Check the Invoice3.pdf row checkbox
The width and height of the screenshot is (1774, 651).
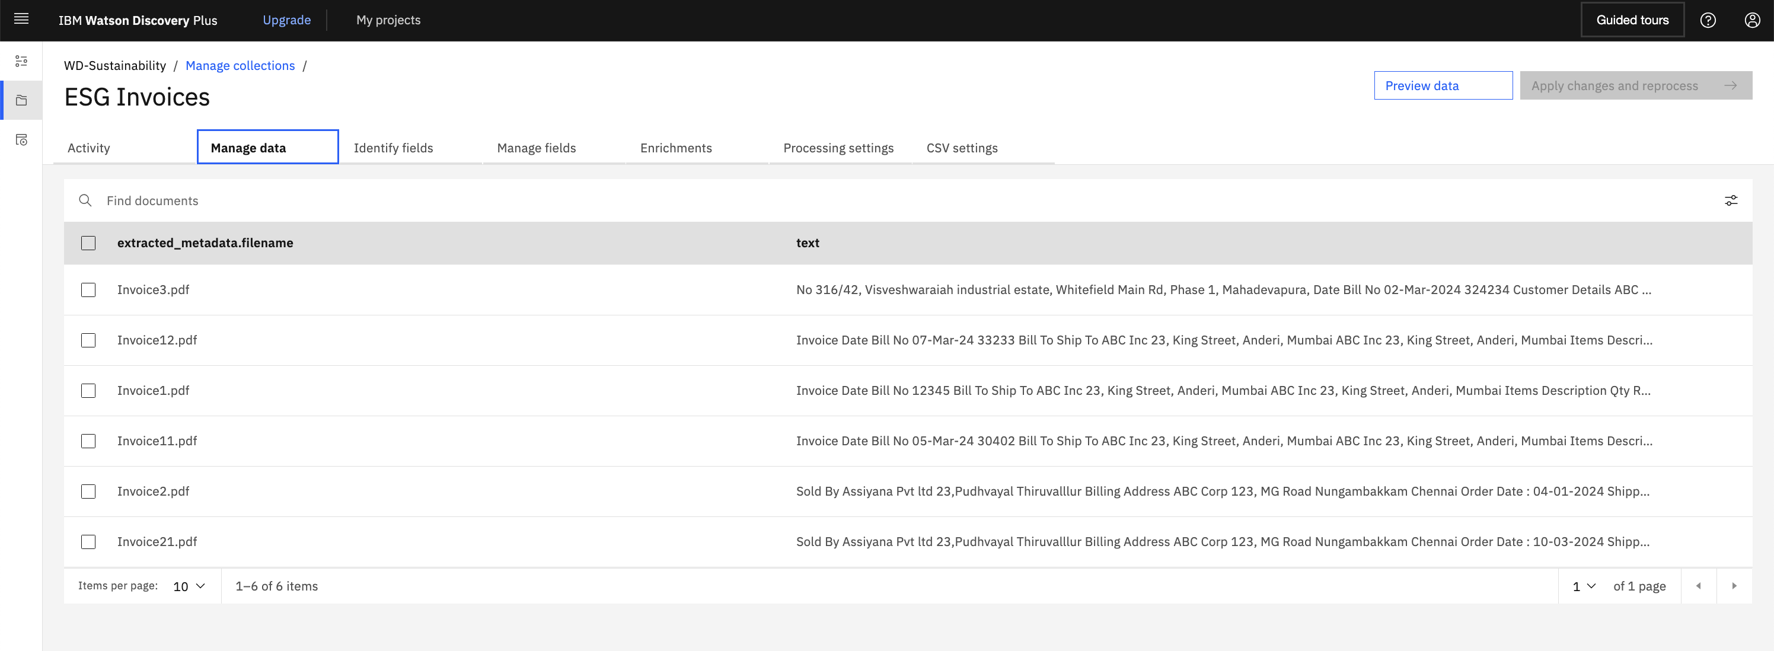pos(88,290)
